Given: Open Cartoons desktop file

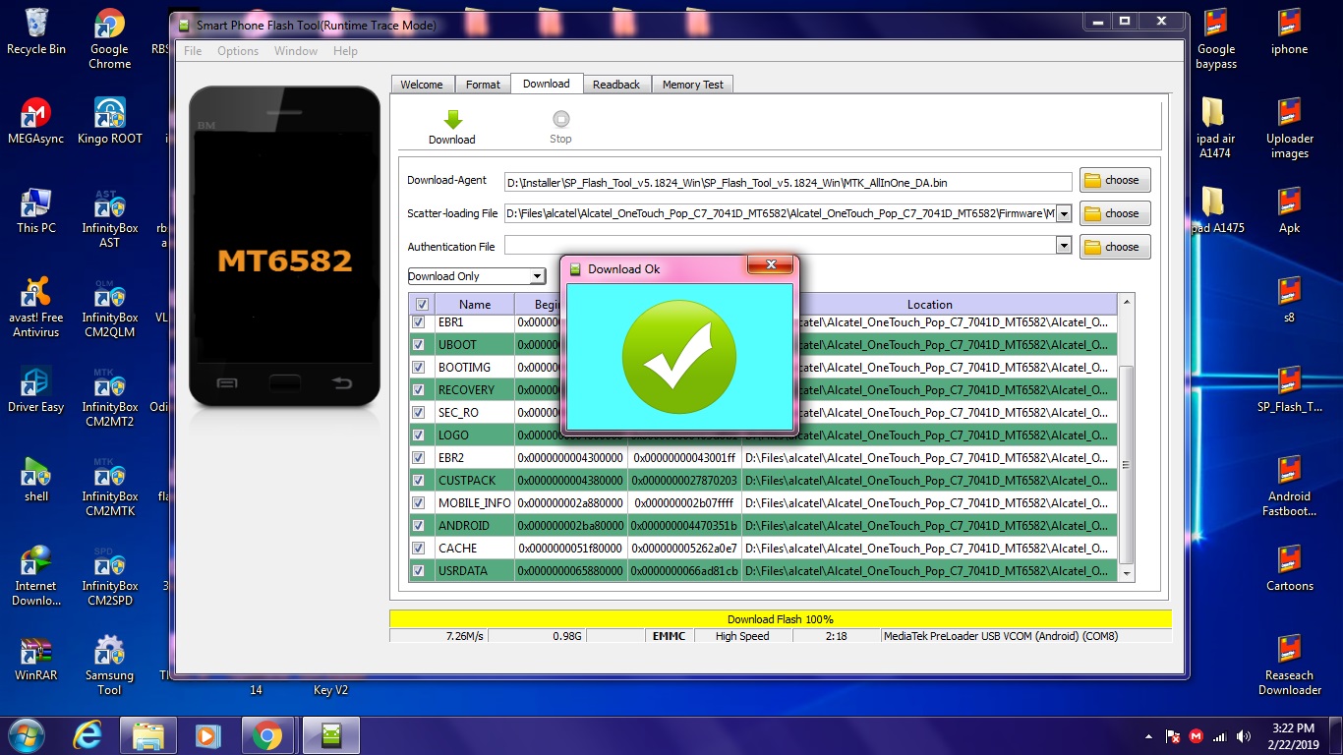Looking at the screenshot, I should (x=1289, y=568).
